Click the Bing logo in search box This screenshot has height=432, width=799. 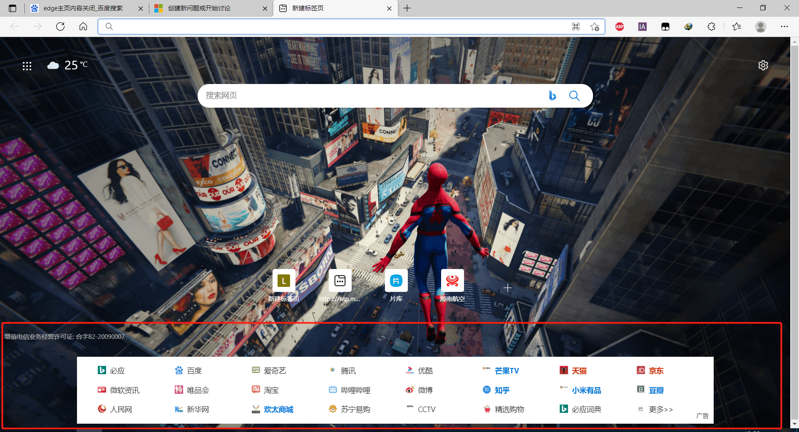(552, 96)
